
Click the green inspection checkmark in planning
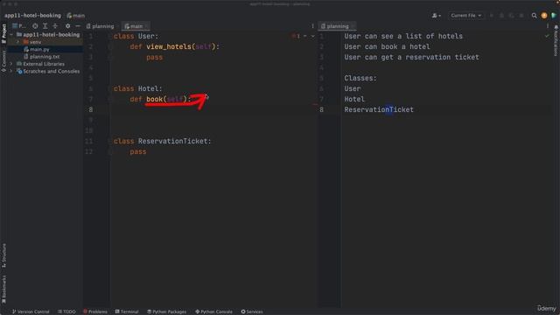click(547, 36)
